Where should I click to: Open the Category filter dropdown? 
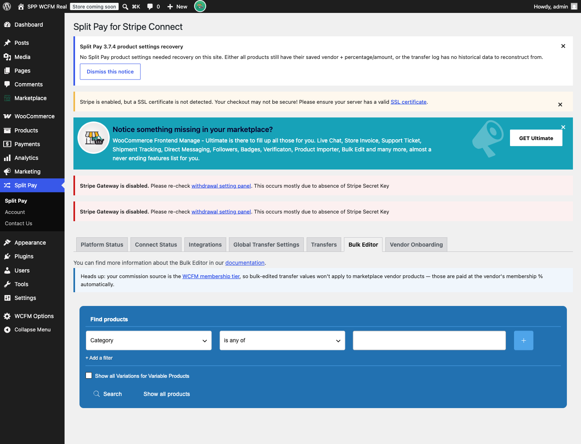149,341
